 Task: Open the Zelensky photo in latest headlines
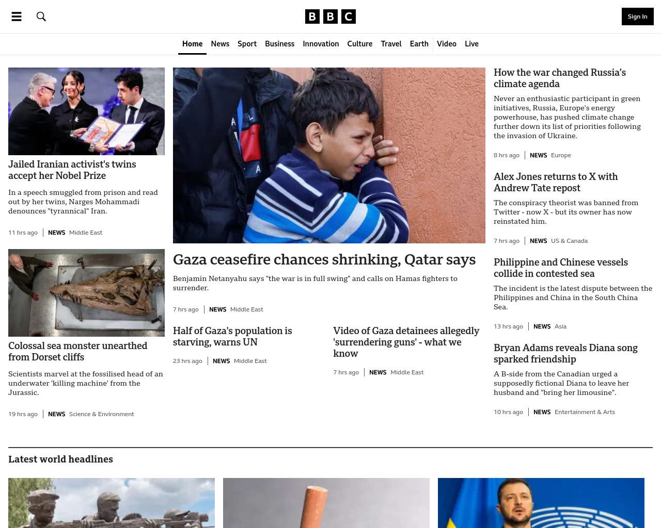[x=541, y=503]
